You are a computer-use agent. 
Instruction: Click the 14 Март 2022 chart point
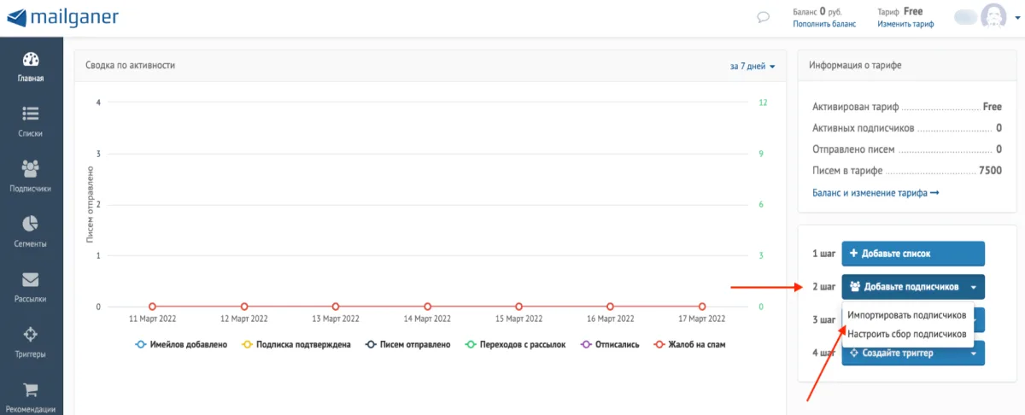427,307
